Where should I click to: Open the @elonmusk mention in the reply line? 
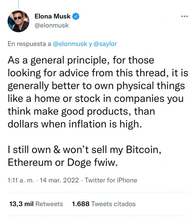coord(71,44)
